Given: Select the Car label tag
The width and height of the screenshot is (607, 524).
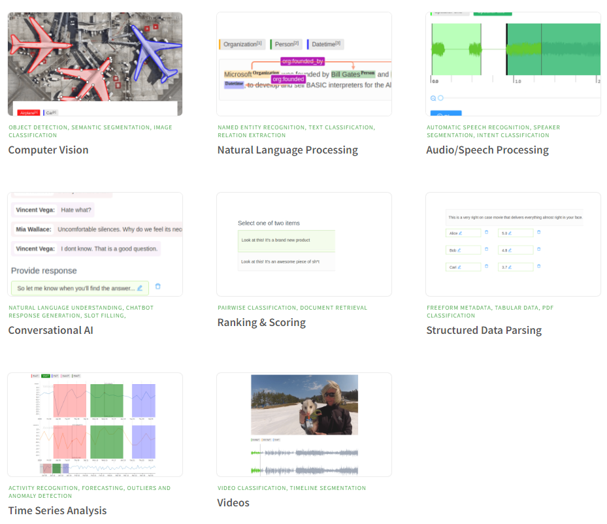Looking at the screenshot, I should click(51, 112).
